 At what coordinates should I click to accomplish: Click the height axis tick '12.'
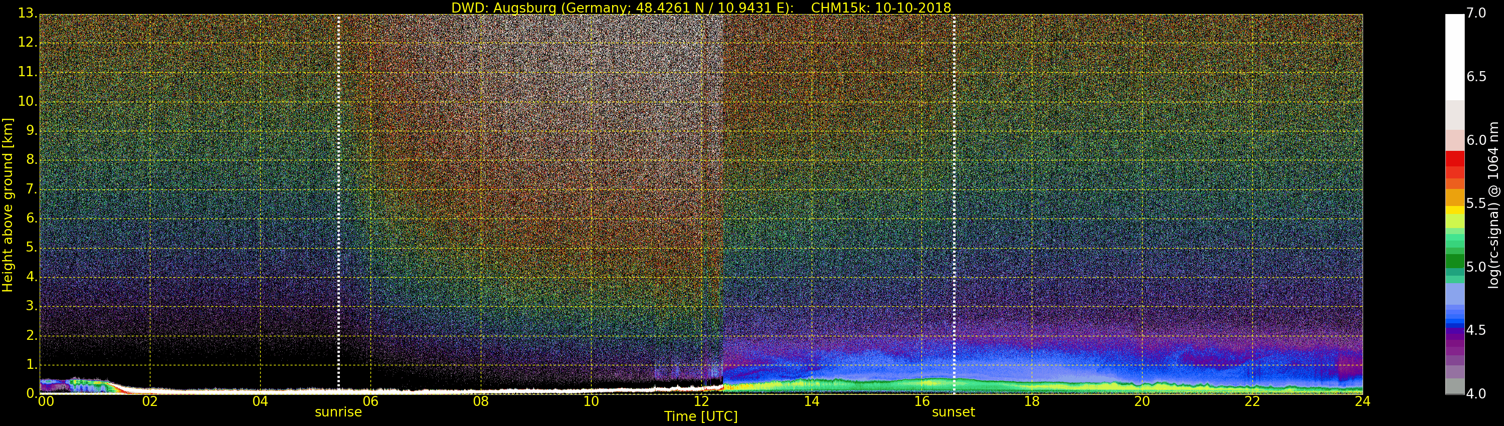click(x=28, y=42)
